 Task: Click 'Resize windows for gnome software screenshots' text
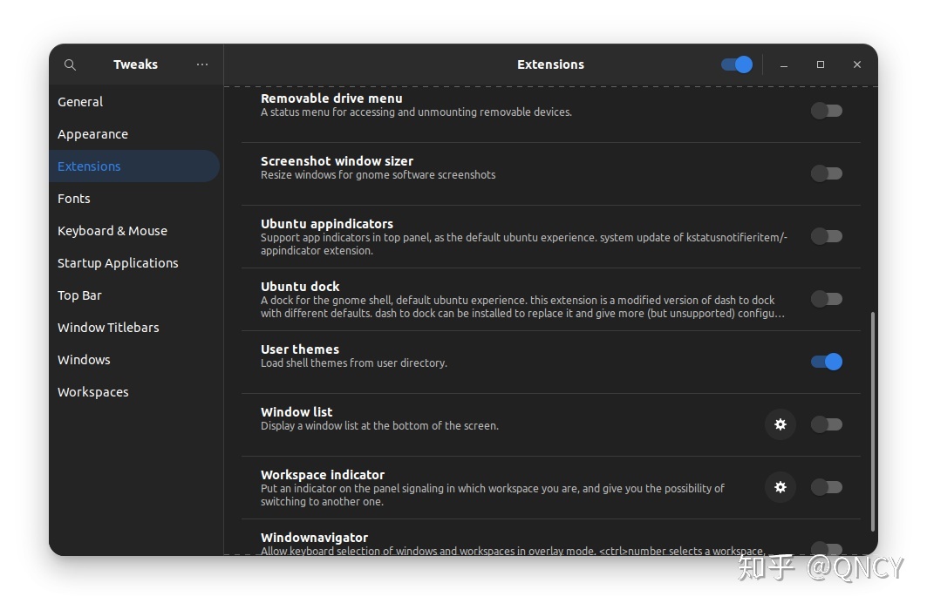click(x=378, y=175)
